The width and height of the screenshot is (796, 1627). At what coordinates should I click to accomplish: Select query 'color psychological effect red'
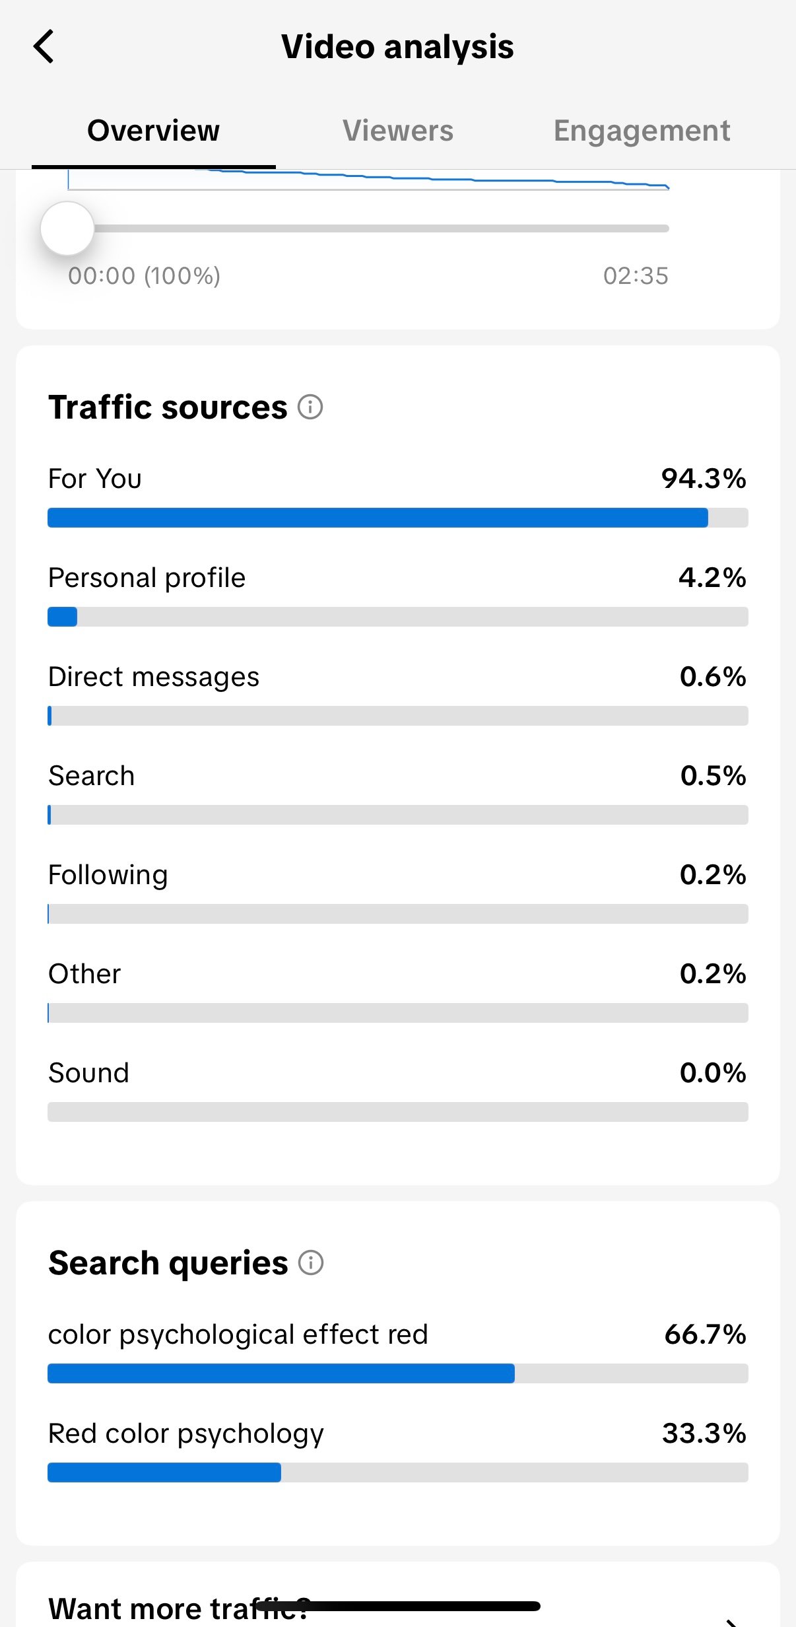238,1334
